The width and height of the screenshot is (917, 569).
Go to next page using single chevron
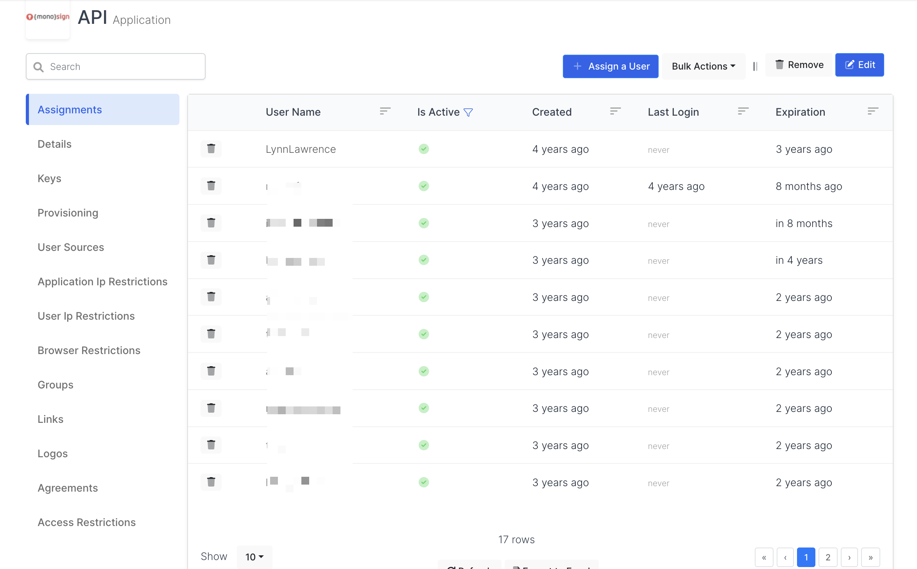849,557
